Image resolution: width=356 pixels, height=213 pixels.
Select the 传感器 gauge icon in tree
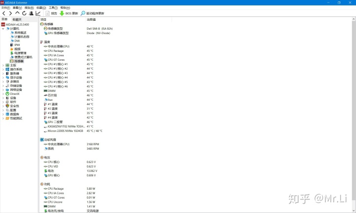tap(11, 61)
